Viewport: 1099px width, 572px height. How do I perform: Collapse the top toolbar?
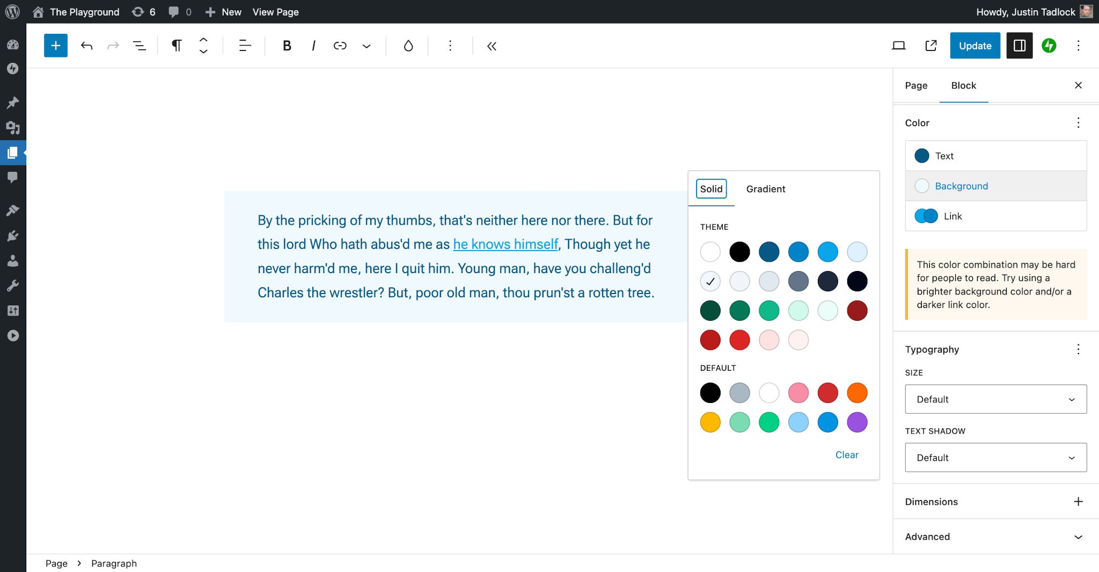pyautogui.click(x=492, y=46)
